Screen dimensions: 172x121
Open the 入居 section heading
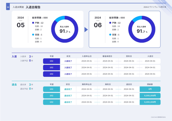pos(14,56)
